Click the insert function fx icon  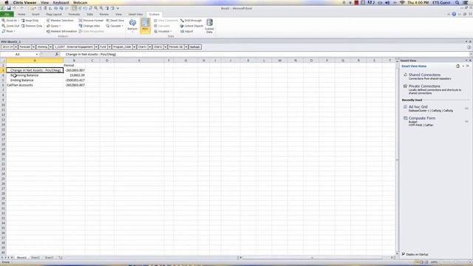[x=57, y=54]
